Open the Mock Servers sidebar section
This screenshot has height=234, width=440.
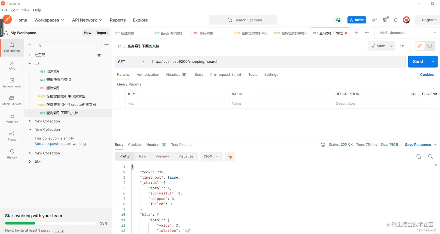point(12,101)
